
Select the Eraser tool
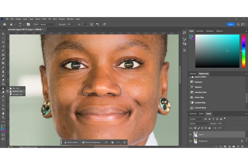tap(3, 80)
